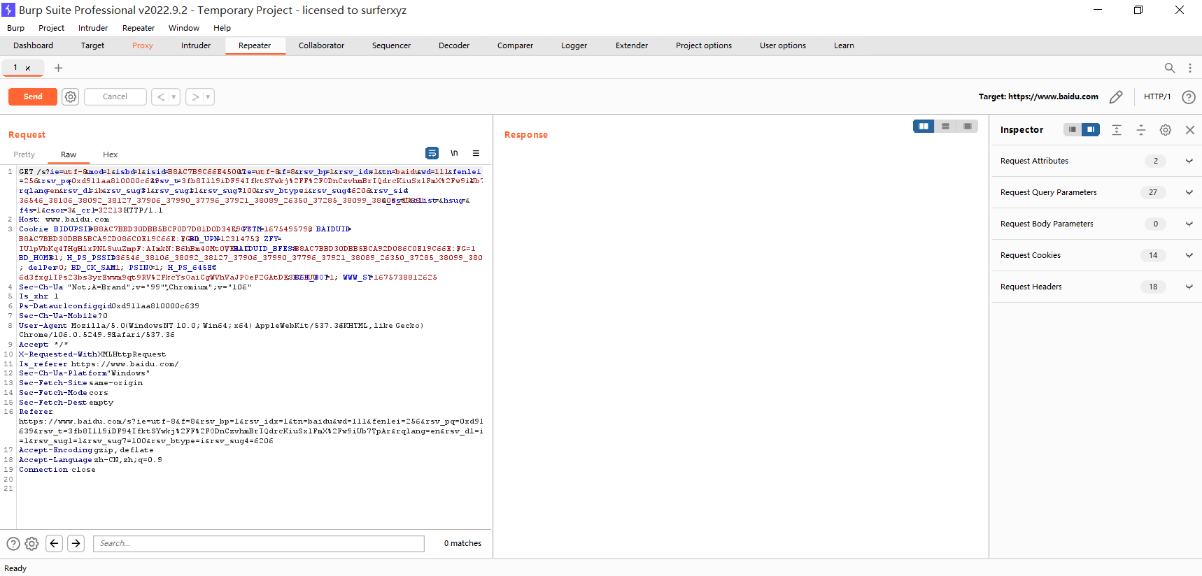Select Repeater request tab 1
Screen dimensions: 1202x576
pyautogui.click(x=15, y=68)
